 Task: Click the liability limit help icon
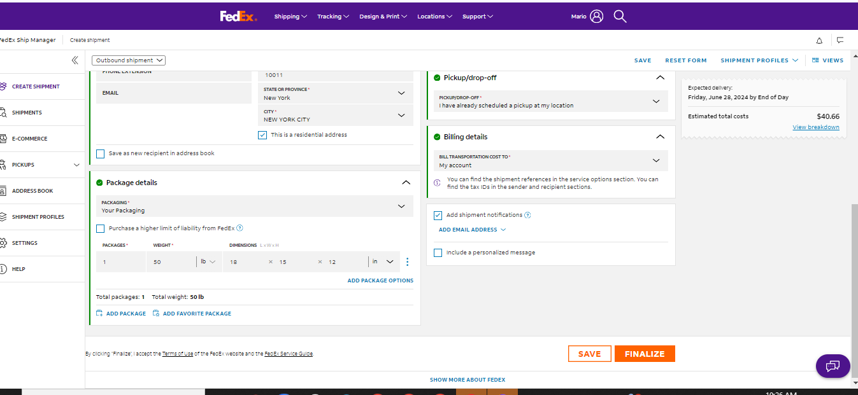pyautogui.click(x=240, y=228)
